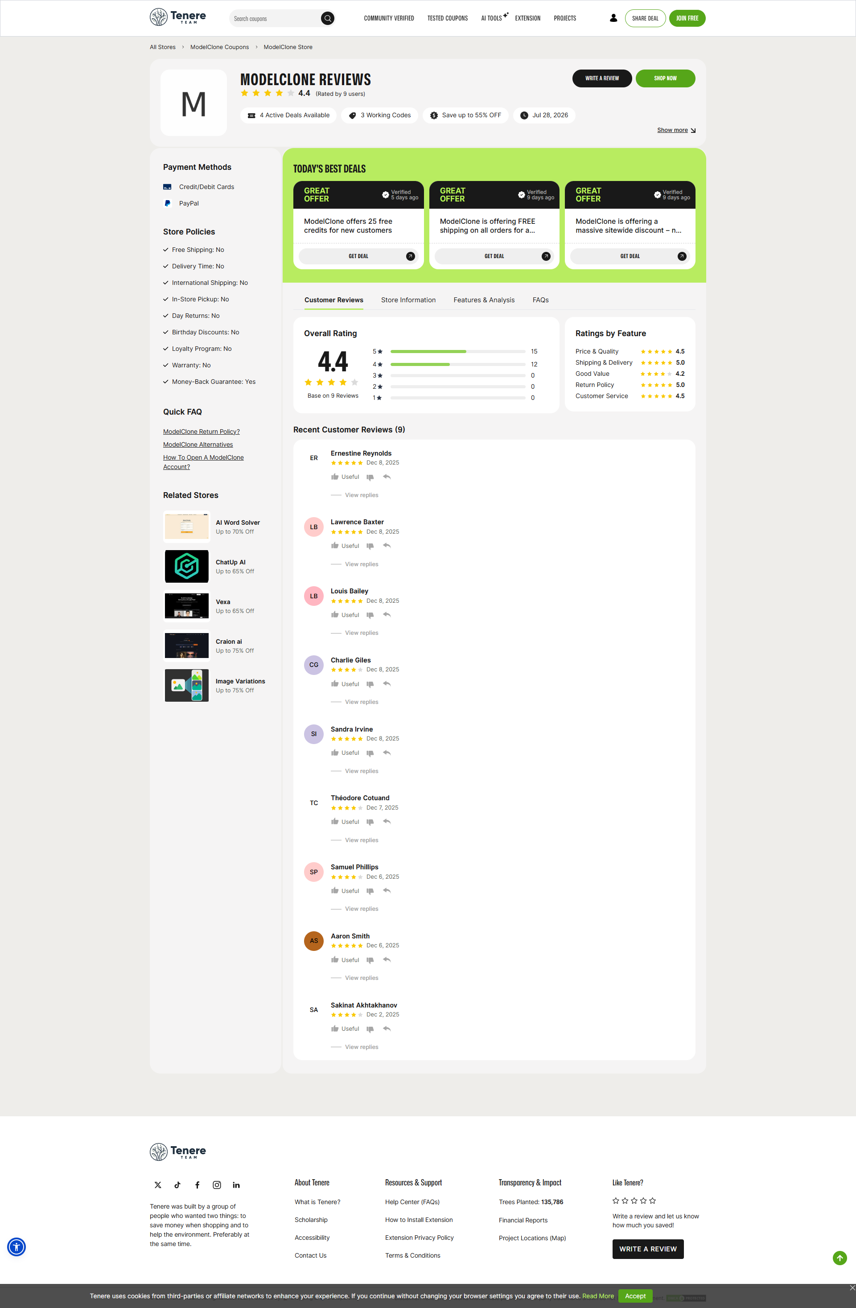This screenshot has width=856, height=1308.
Task: Click the footer Tenere logo
Action: 177,1152
